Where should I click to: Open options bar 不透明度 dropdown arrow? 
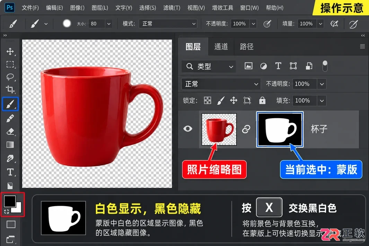point(253,24)
